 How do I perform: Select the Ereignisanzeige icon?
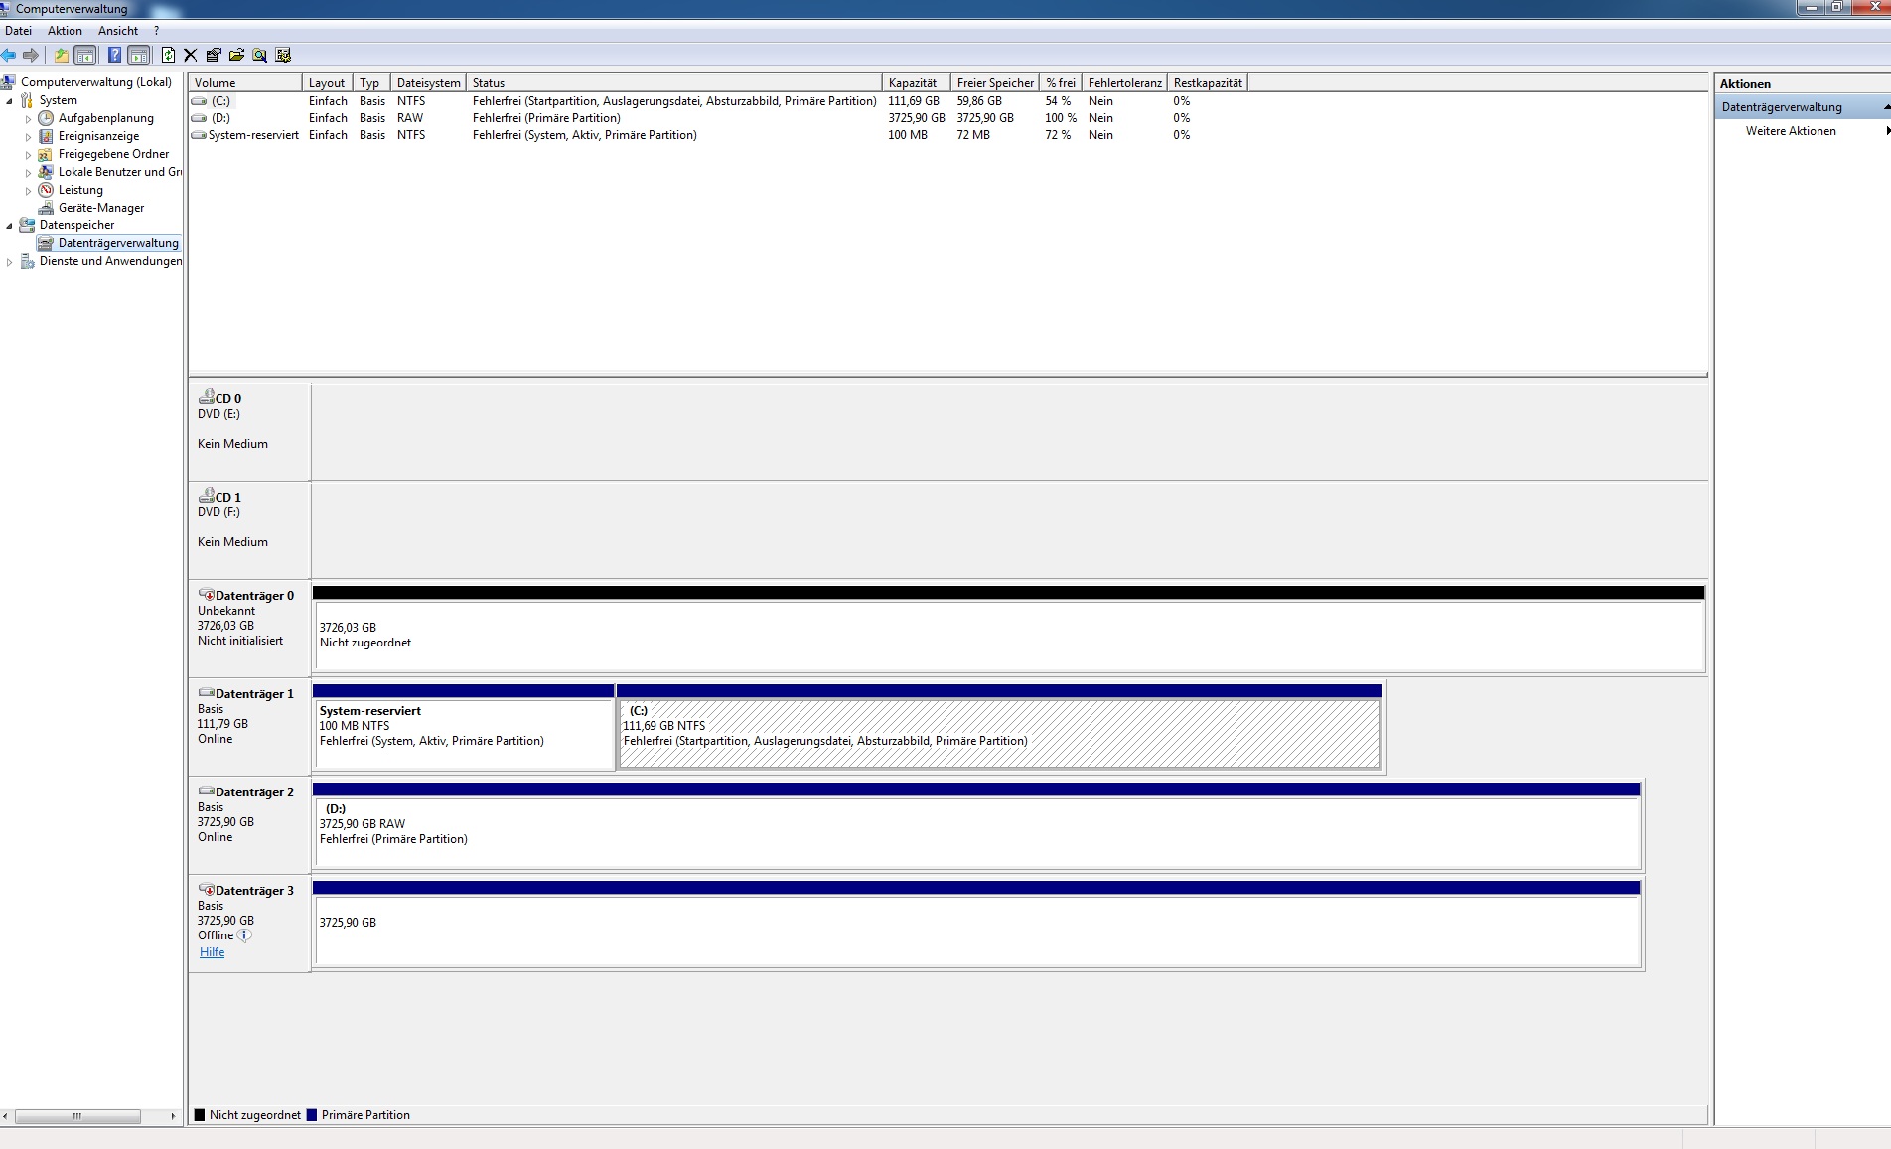pos(46,136)
